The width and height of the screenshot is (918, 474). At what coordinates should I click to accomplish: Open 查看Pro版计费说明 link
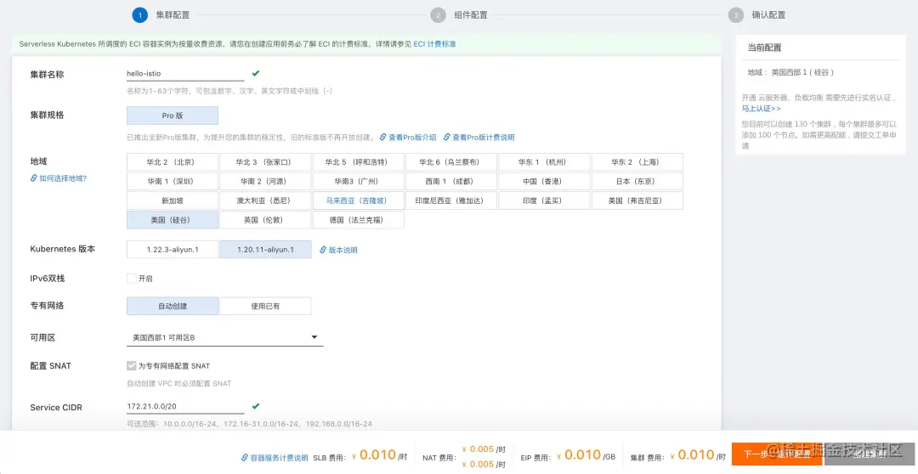pos(483,138)
